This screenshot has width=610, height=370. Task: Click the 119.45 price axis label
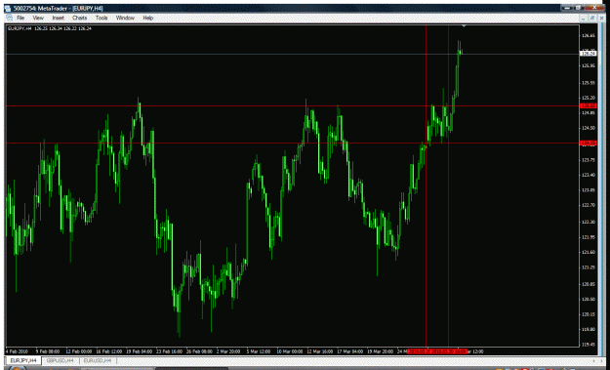(588, 345)
